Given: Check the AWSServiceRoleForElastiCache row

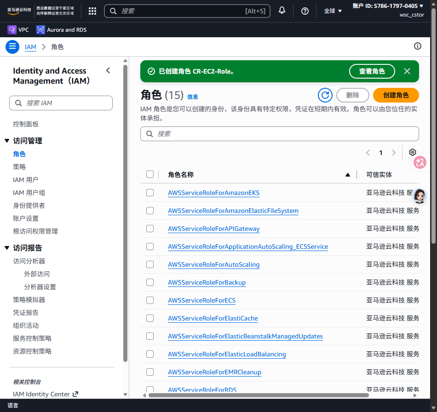Looking at the screenshot, I should [150, 318].
